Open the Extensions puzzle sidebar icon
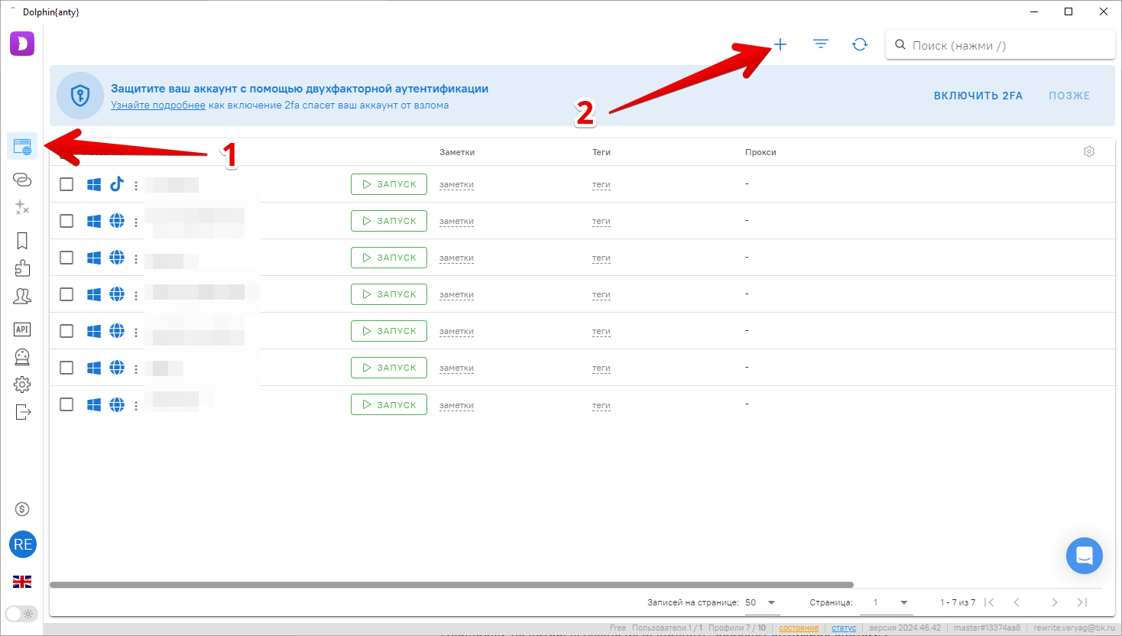This screenshot has height=636, width=1122. point(22,268)
